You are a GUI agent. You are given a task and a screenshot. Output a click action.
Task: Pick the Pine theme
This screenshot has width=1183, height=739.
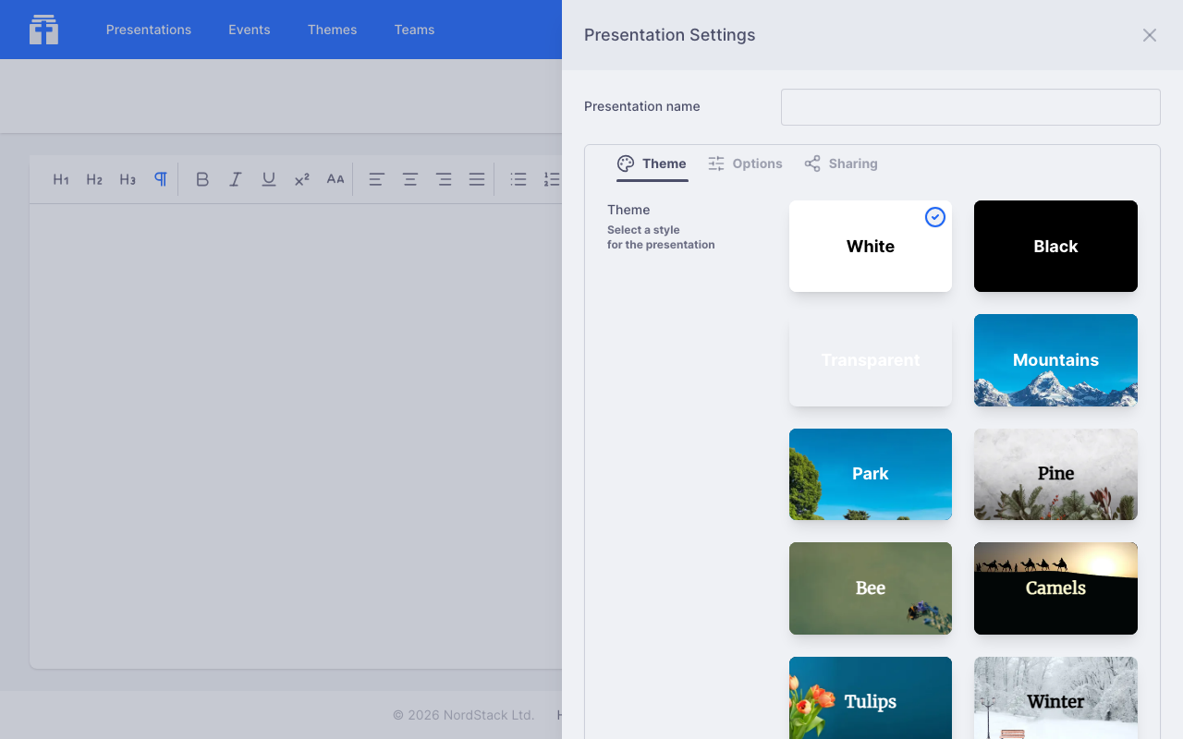1055,474
